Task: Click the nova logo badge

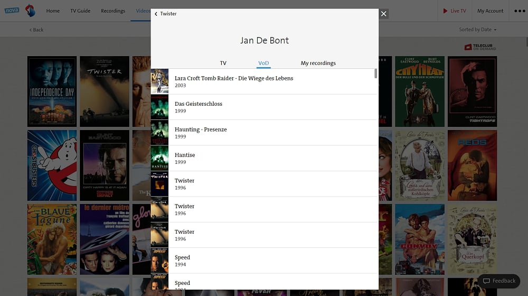Action: [x=12, y=10]
